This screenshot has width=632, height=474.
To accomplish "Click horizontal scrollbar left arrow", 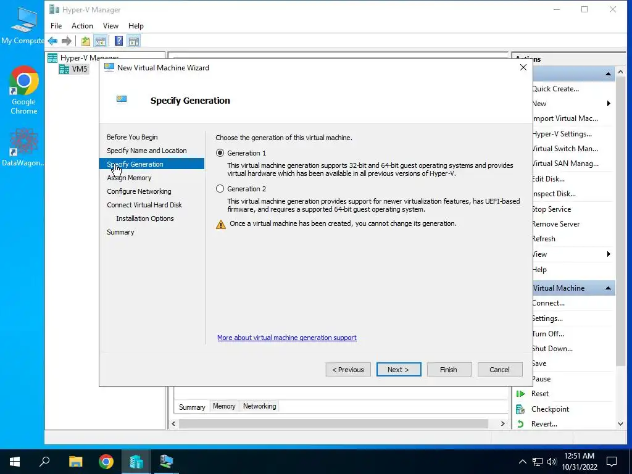I will click(173, 423).
